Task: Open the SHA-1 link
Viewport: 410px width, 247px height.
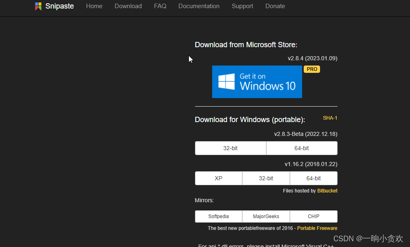Action: pyautogui.click(x=330, y=118)
